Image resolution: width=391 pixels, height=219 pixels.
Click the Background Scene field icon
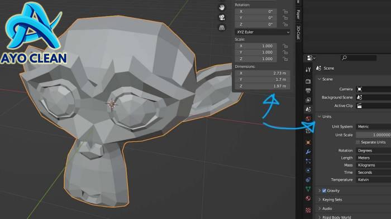point(359,98)
